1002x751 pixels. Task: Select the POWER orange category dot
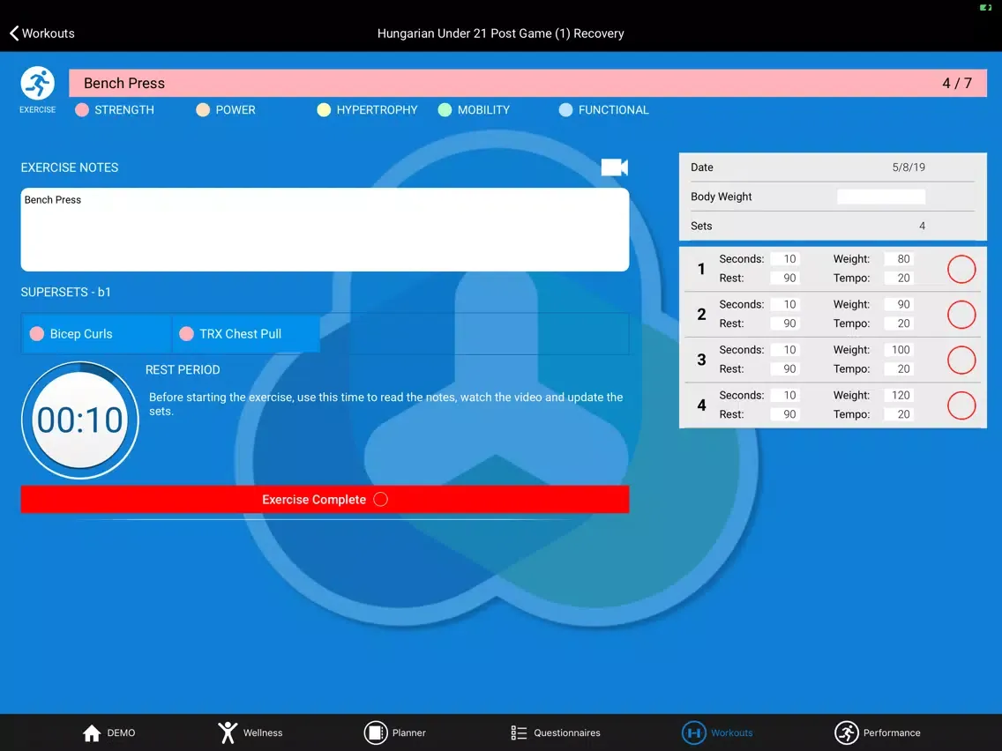tap(203, 110)
